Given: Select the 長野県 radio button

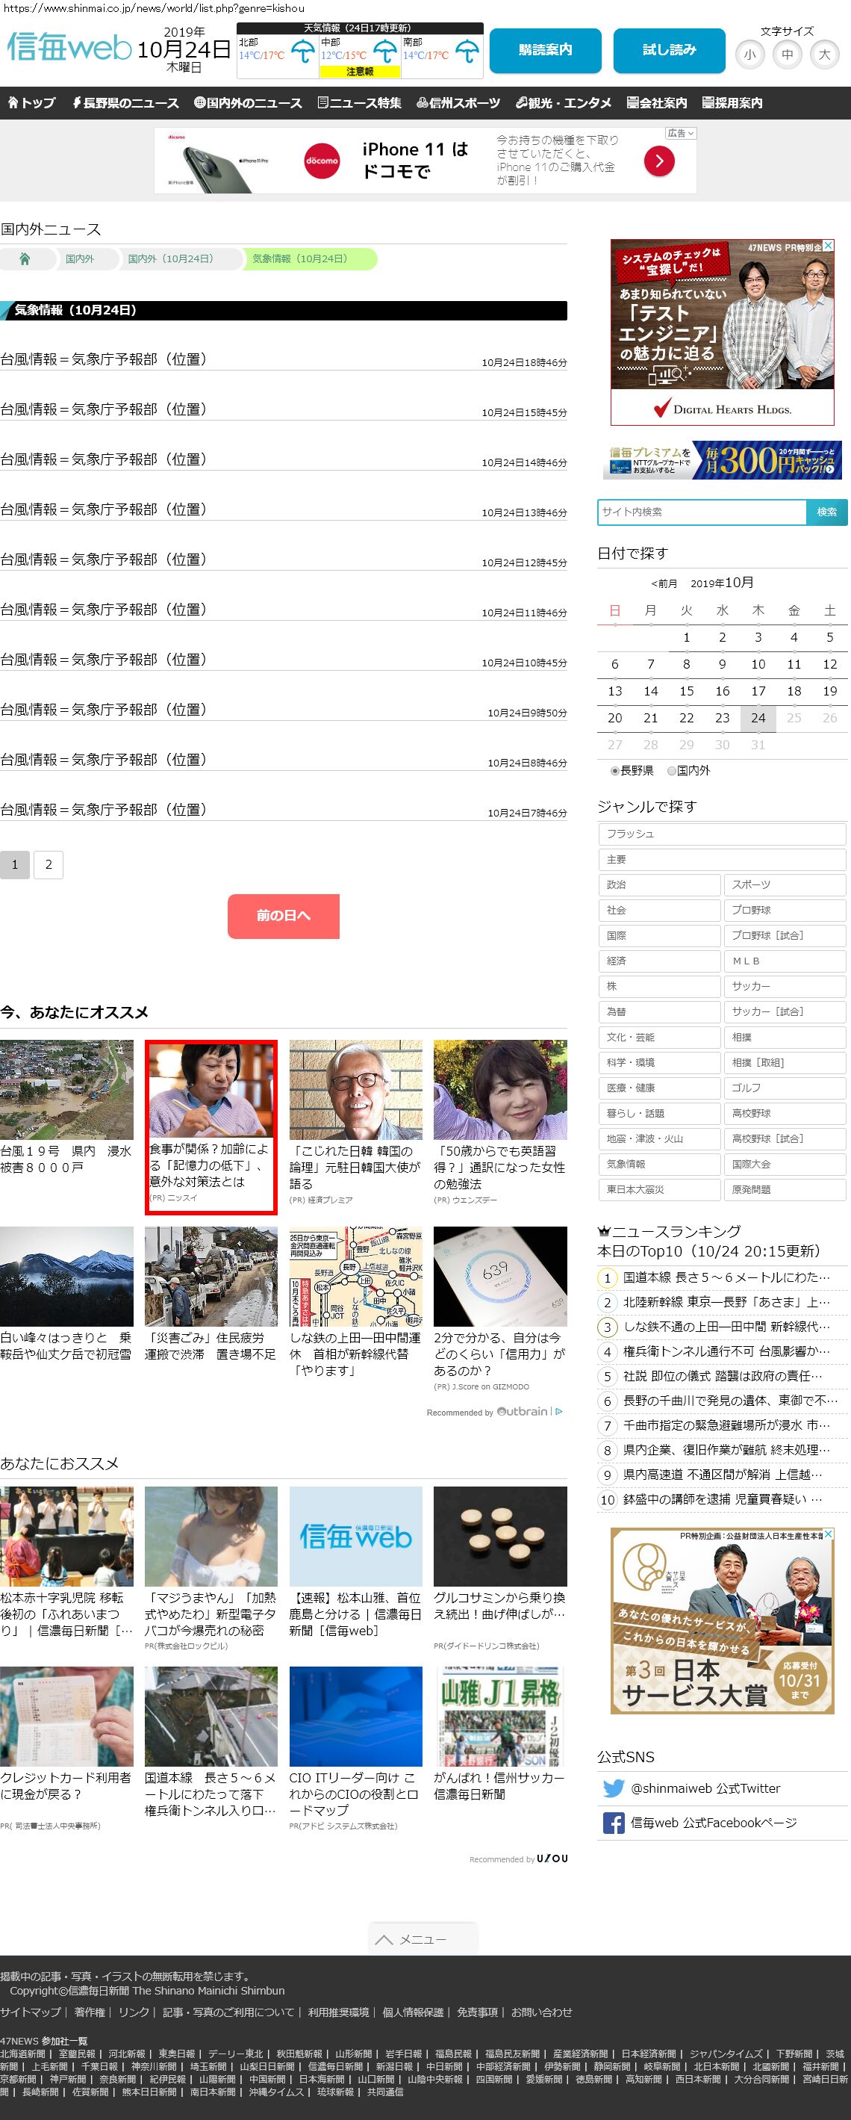Looking at the screenshot, I should pos(615,770).
